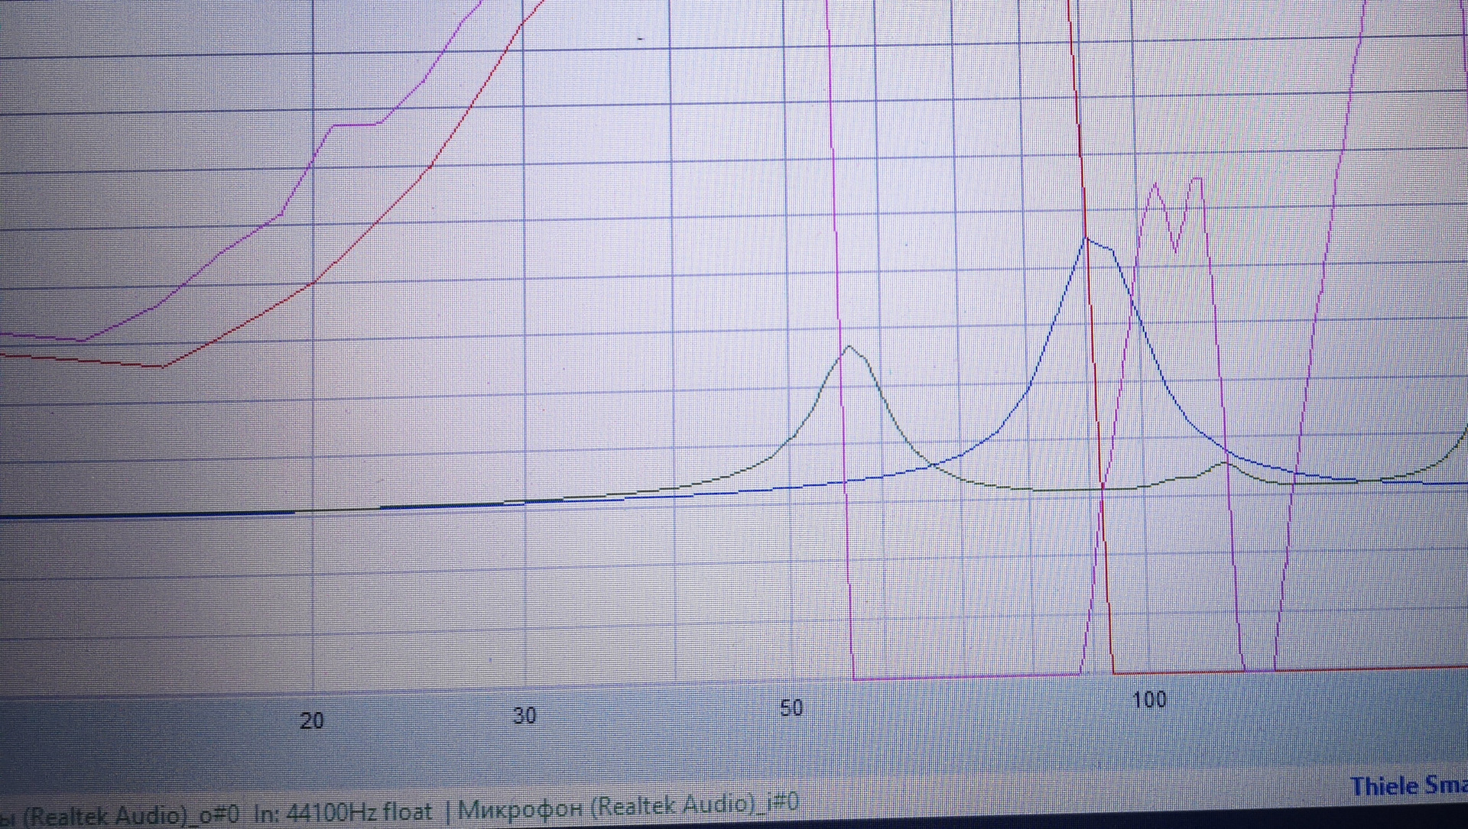Click the 50 Hz frequency axis label
The image size is (1468, 829).
(x=791, y=708)
